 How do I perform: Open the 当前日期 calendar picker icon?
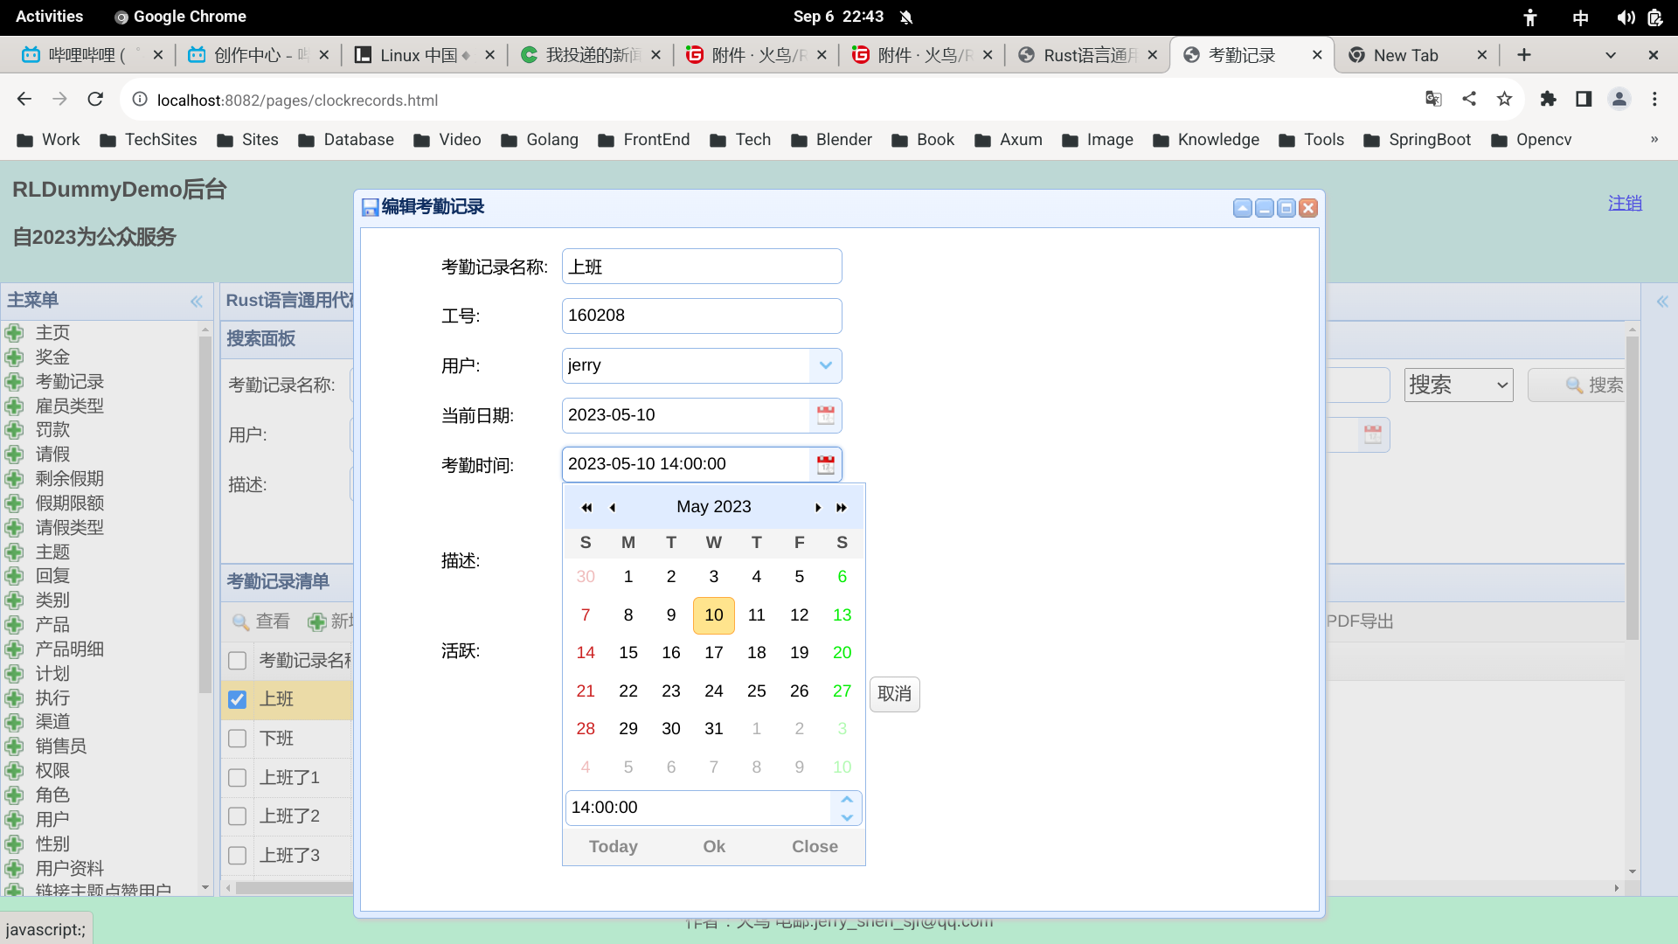click(826, 415)
